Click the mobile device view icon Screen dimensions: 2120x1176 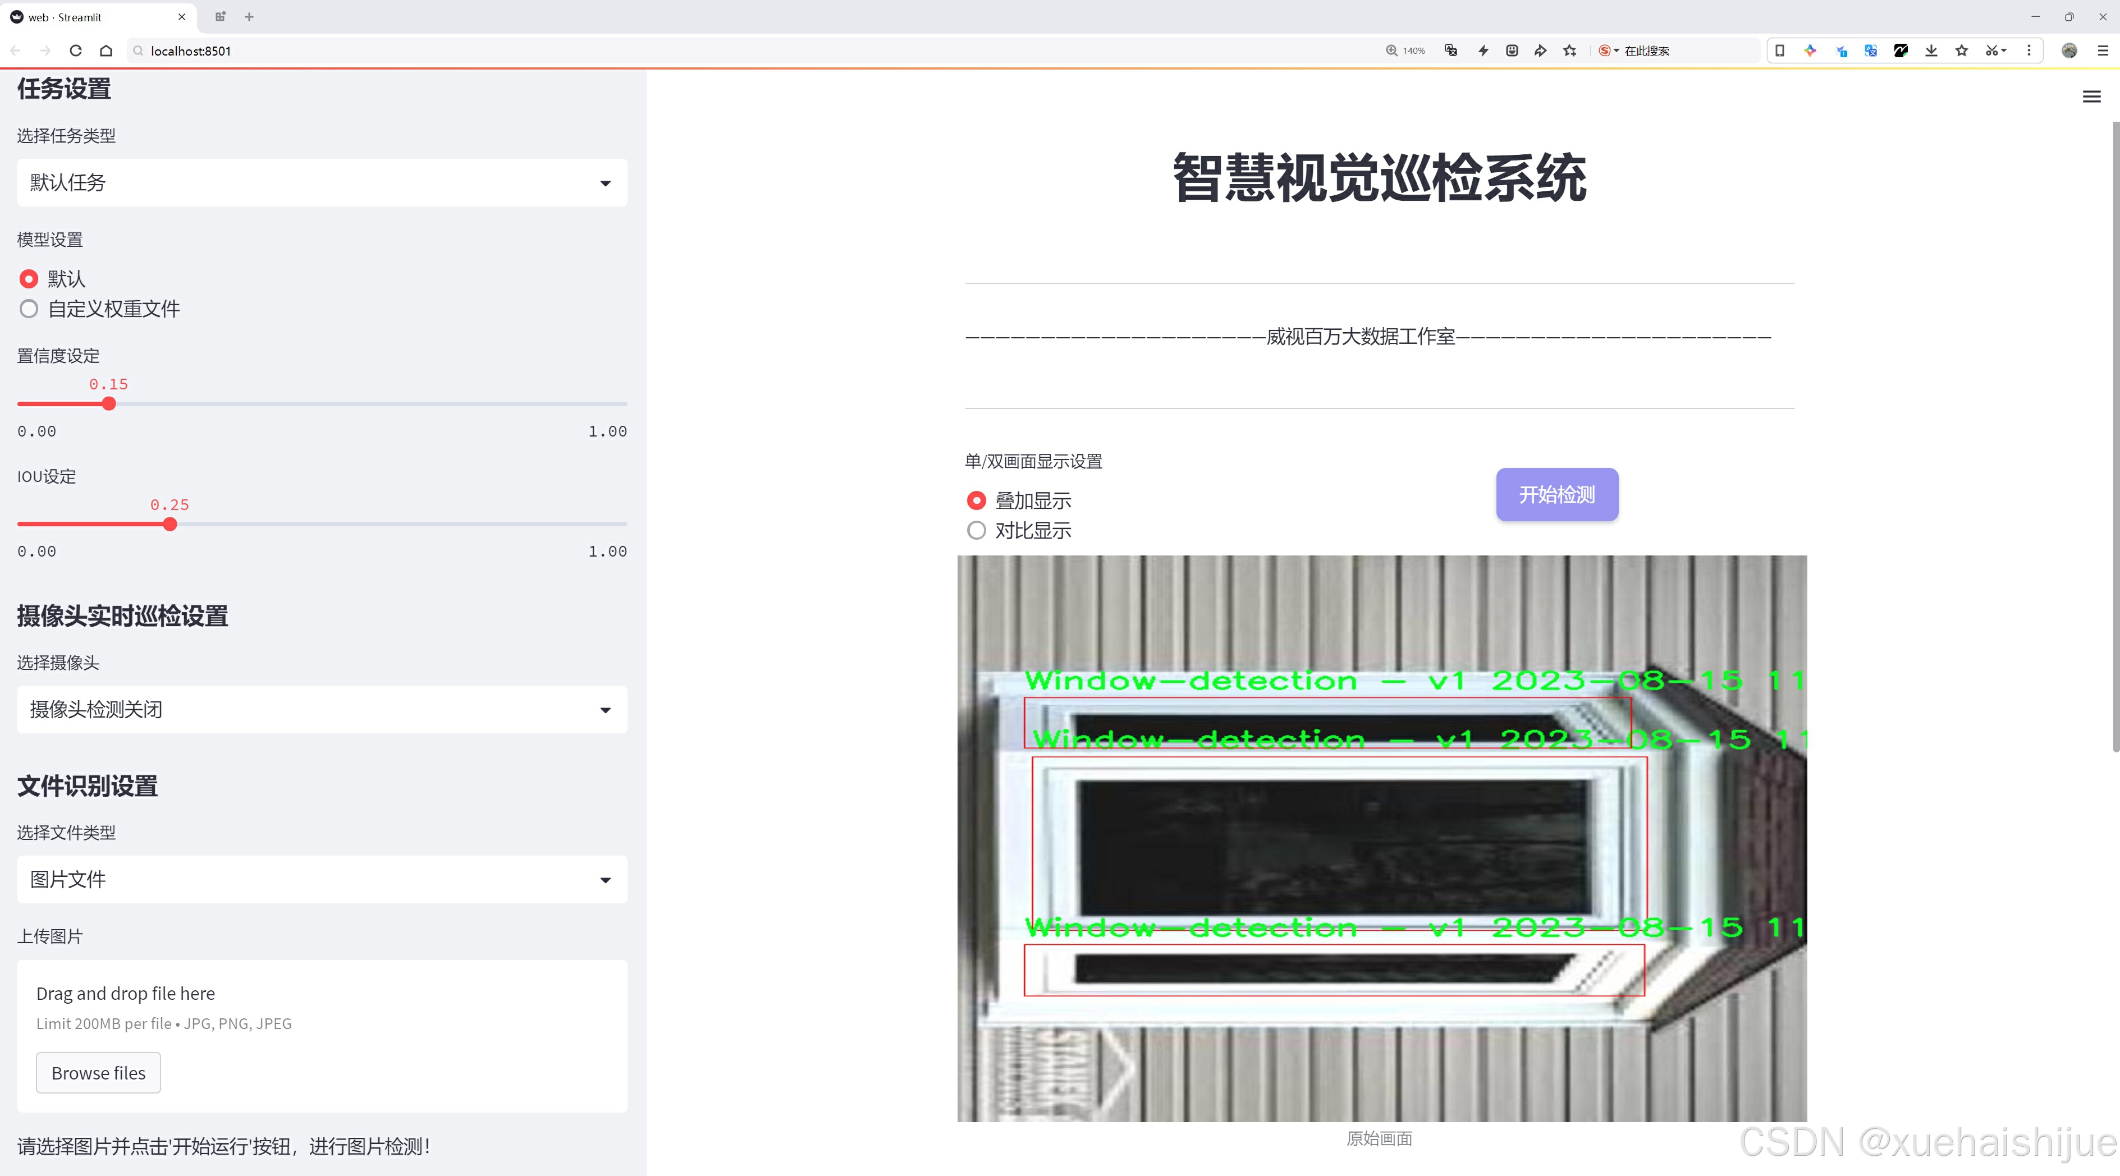click(1780, 50)
